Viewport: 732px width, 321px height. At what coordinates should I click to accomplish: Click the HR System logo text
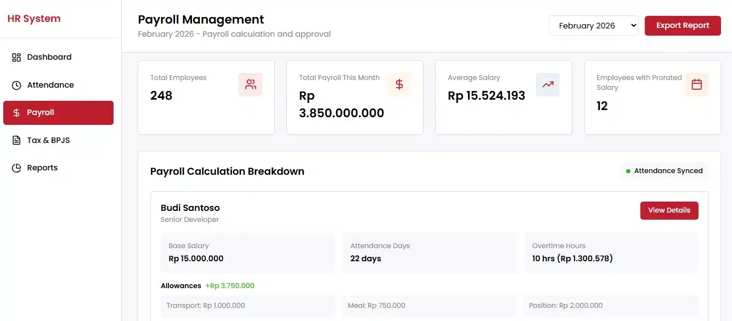coord(34,19)
